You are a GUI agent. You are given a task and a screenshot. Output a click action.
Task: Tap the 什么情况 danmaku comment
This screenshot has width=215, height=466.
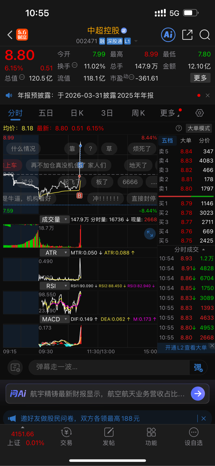coord(23,149)
